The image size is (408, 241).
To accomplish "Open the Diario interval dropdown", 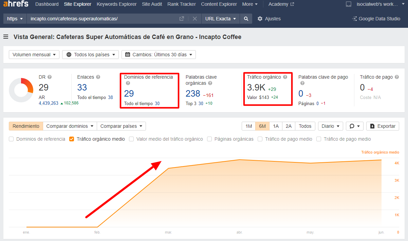I will point(331,126).
